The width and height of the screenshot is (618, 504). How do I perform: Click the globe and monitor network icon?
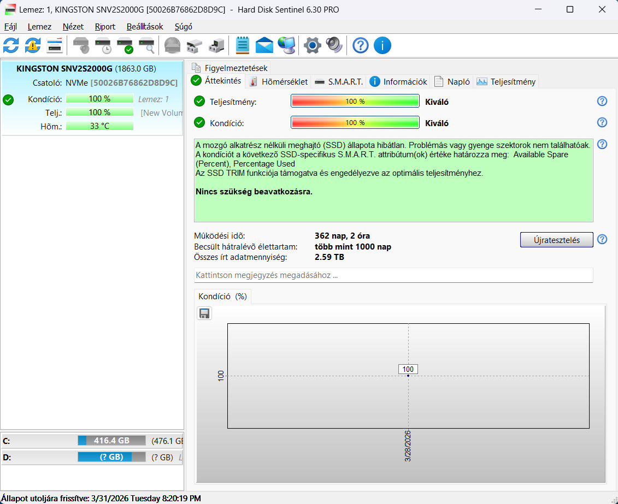point(286,45)
